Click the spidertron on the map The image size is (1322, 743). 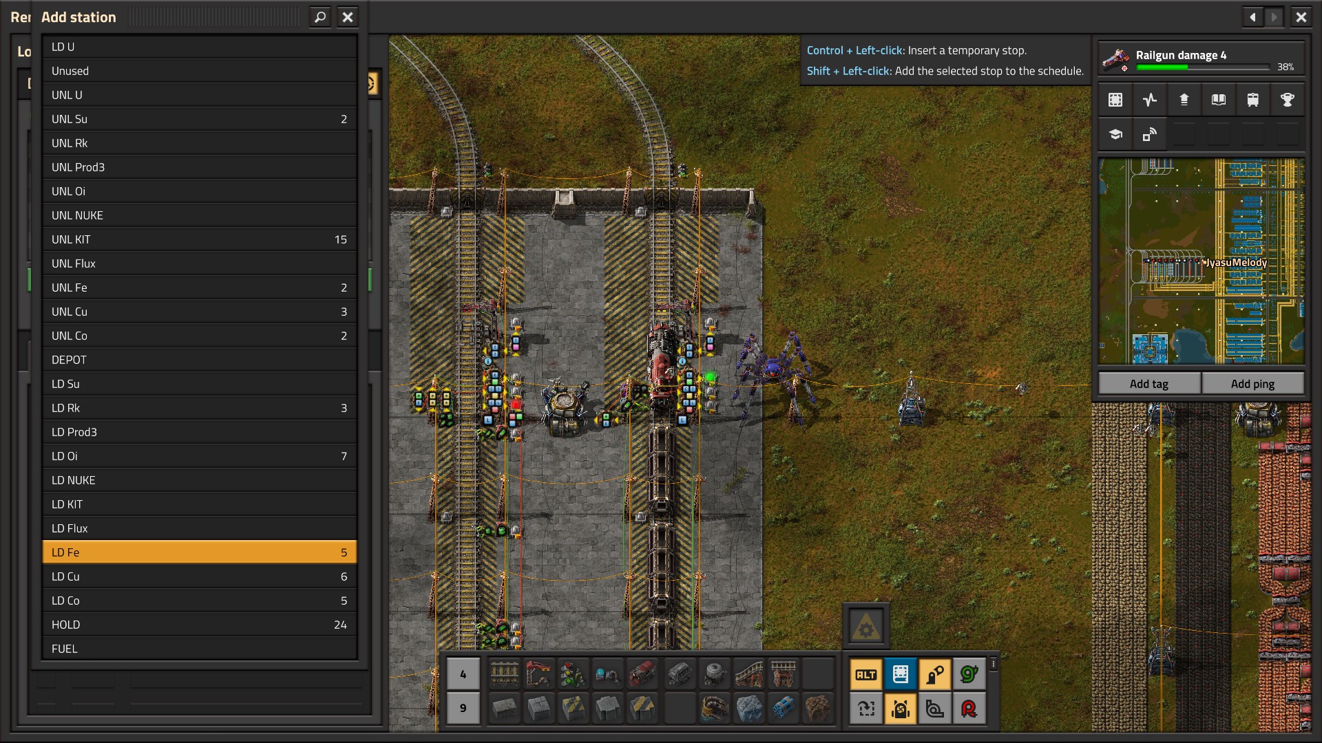pyautogui.click(x=775, y=371)
